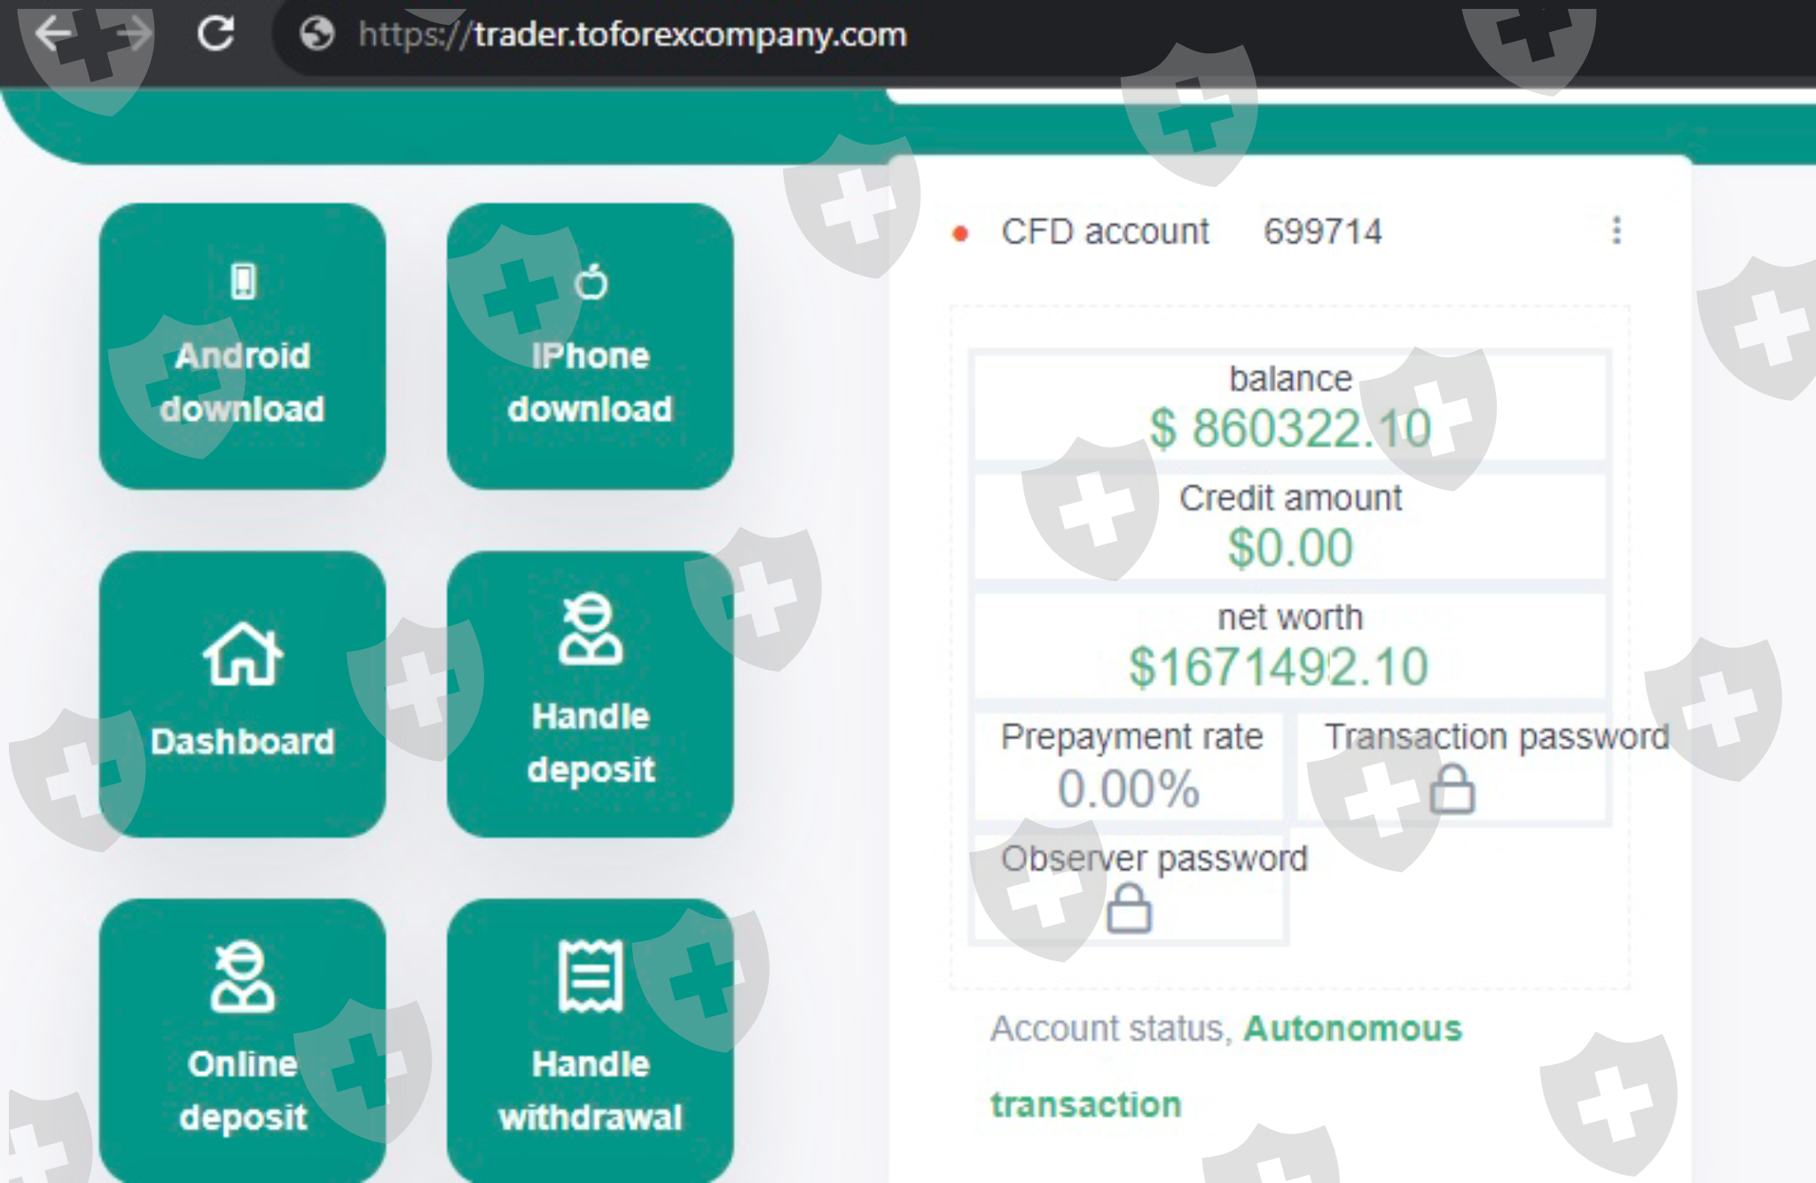1816x1183 pixels.
Task: Click the Handle withdrawal receipt icon
Action: coord(591,976)
